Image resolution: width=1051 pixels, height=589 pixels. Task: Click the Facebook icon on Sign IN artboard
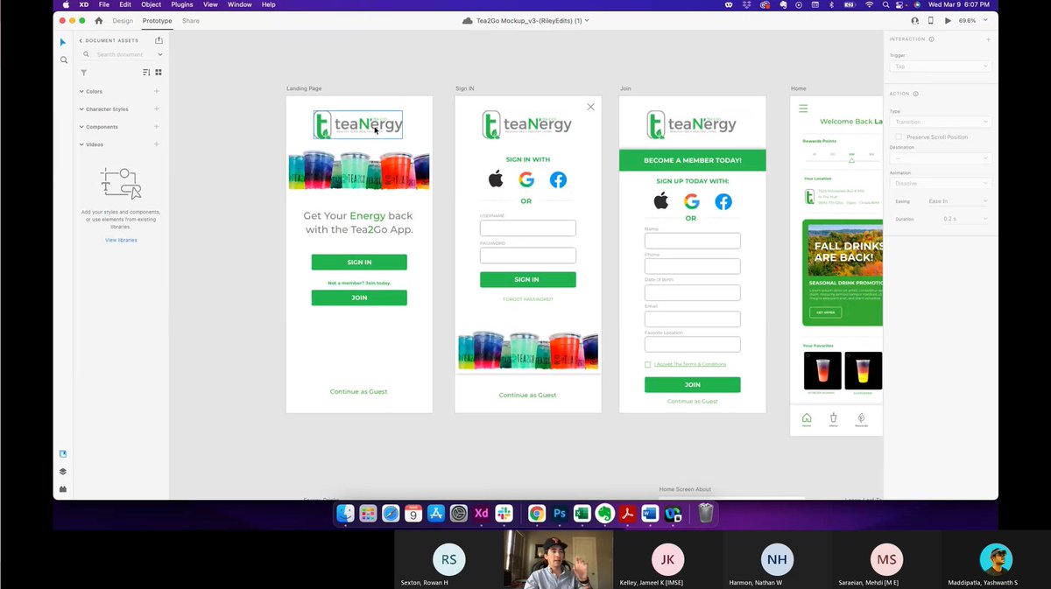click(558, 180)
